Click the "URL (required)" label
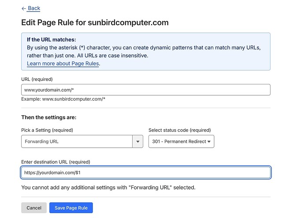Screen dimensions: 304x218 tap(37, 79)
